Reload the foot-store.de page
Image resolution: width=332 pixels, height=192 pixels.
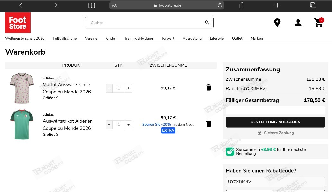(x=220, y=5)
